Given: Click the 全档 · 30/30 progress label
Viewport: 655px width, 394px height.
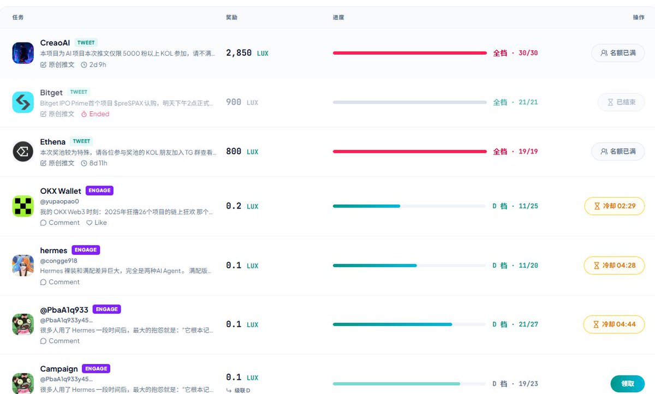Looking at the screenshot, I should click(515, 53).
